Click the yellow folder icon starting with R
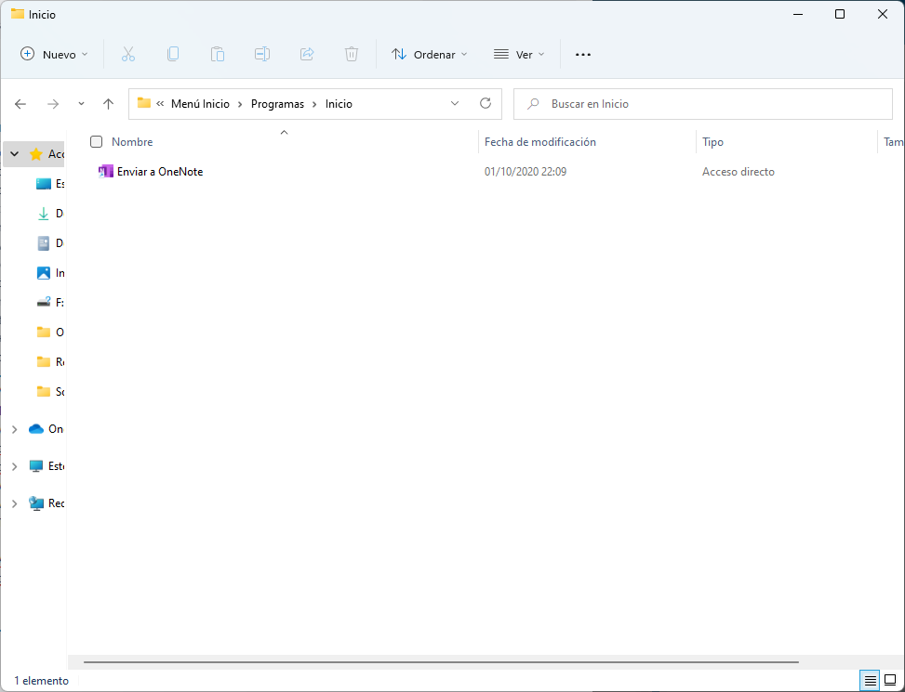This screenshot has height=692, width=905. click(44, 362)
